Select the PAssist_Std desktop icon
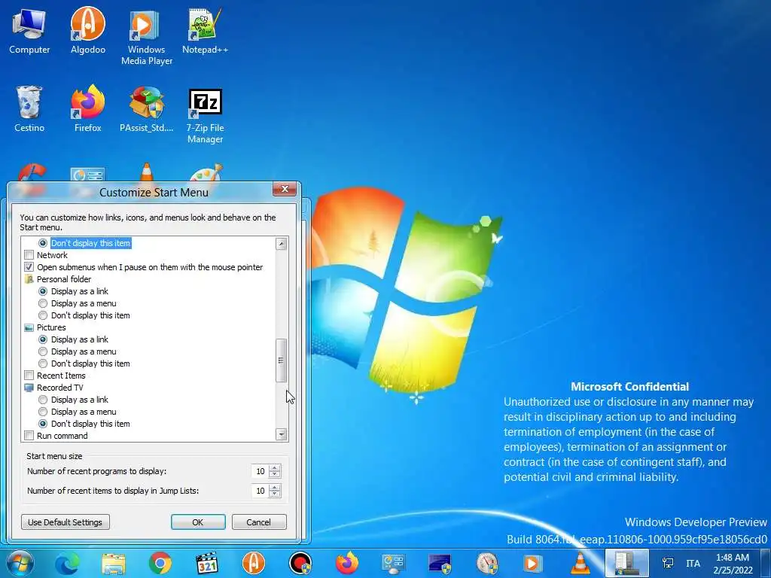Viewport: 771px width, 578px height. pyautogui.click(x=147, y=109)
